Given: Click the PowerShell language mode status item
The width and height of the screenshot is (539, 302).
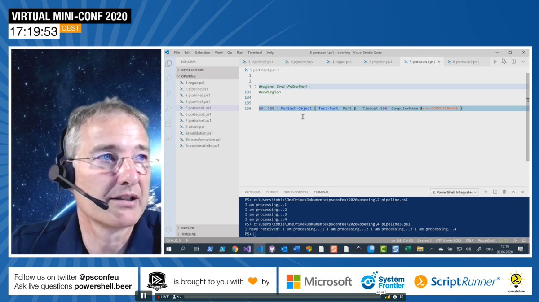Looking at the screenshot, I should (486, 241).
